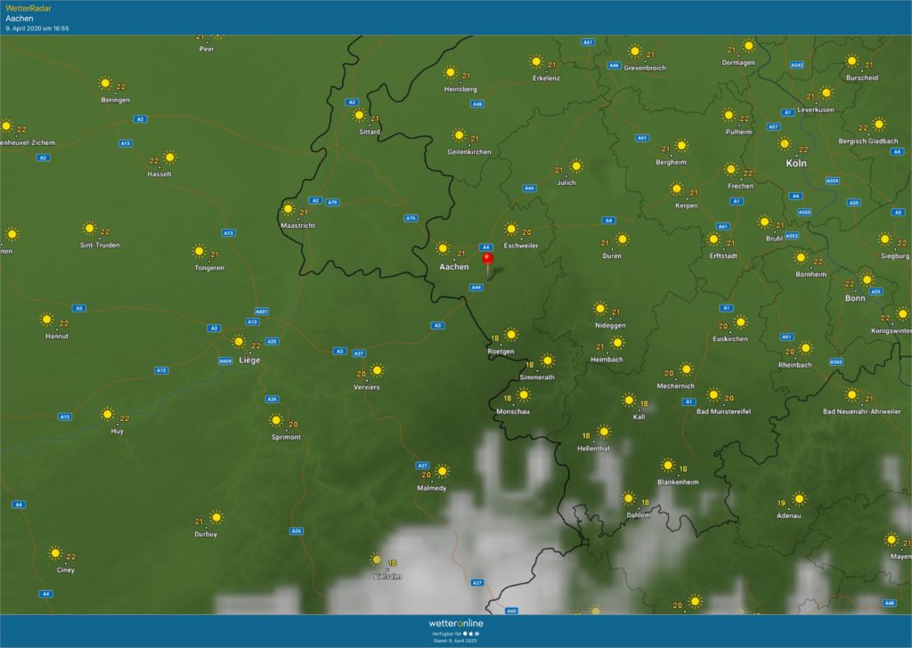The width and height of the screenshot is (912, 648).
Task: Click the date text 9. April 2020 um 16:55
Action: (x=37, y=28)
